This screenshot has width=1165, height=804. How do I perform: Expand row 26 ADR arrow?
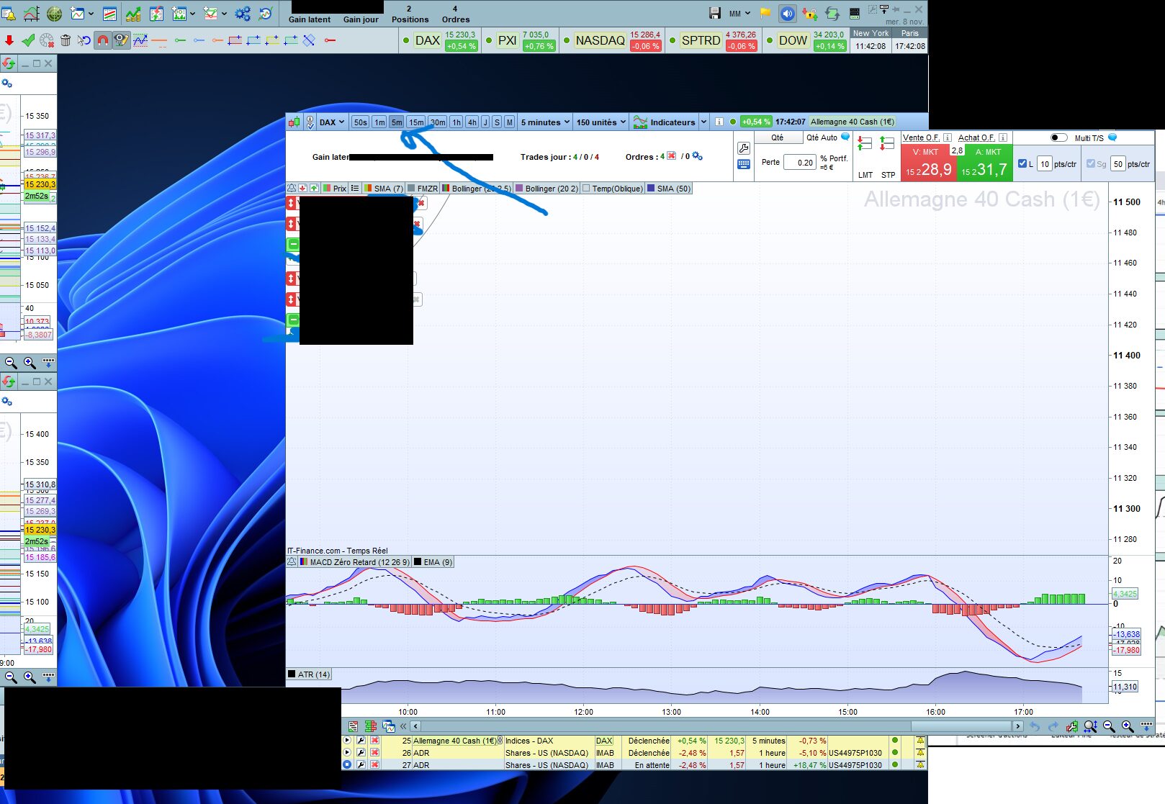point(347,753)
